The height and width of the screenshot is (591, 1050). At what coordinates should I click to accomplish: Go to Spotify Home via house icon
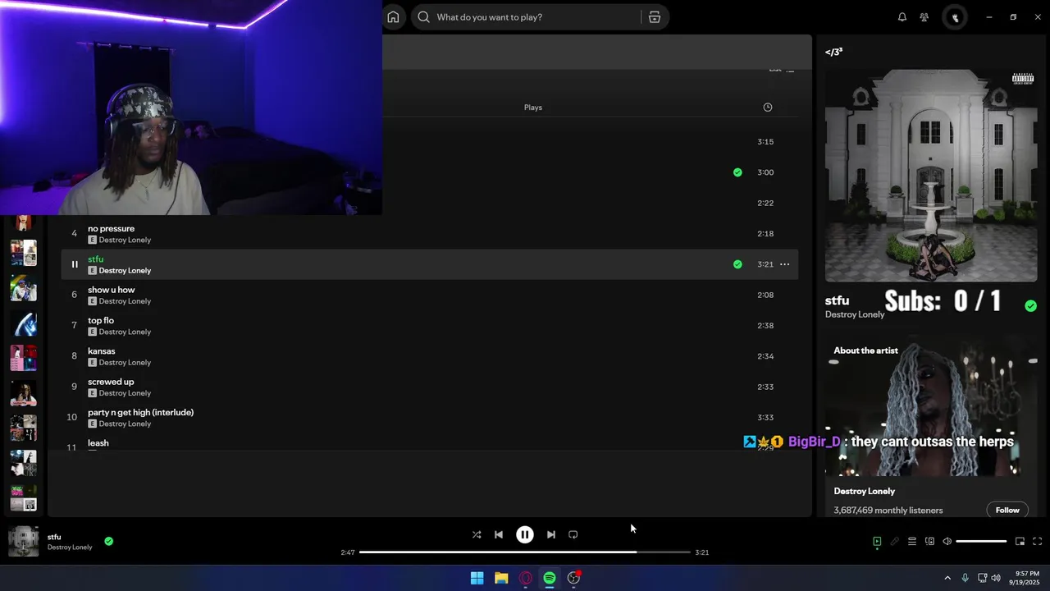click(x=393, y=17)
